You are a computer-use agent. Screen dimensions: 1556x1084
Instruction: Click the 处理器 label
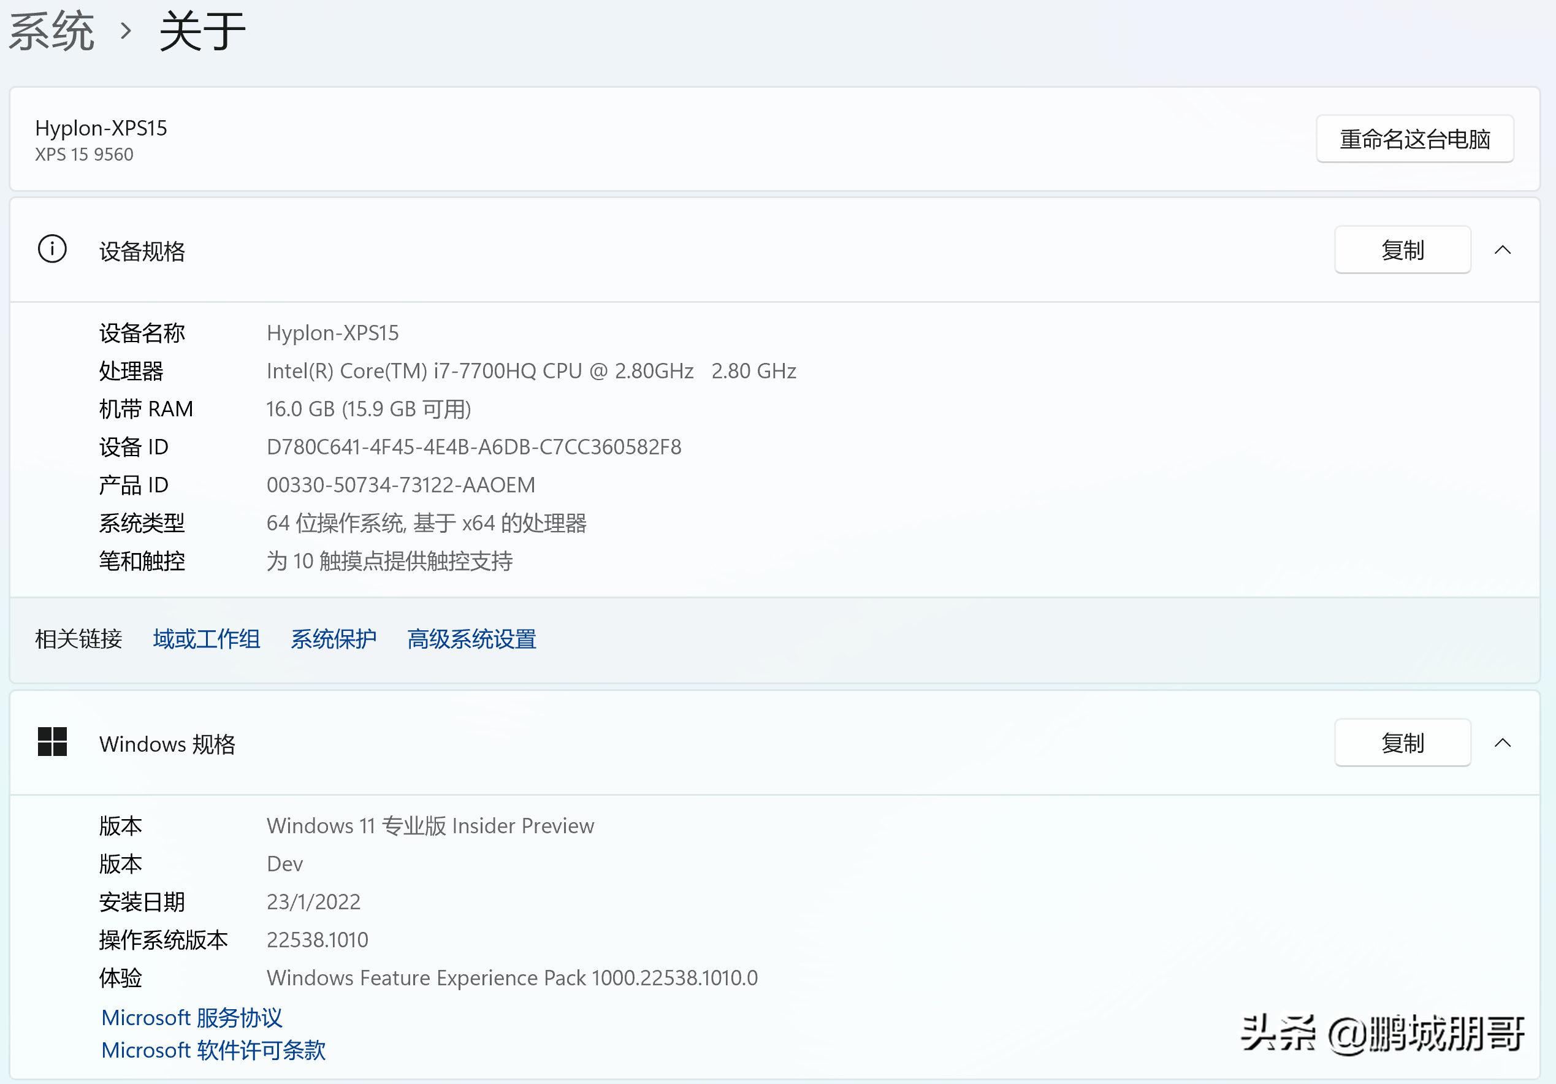[x=131, y=371]
